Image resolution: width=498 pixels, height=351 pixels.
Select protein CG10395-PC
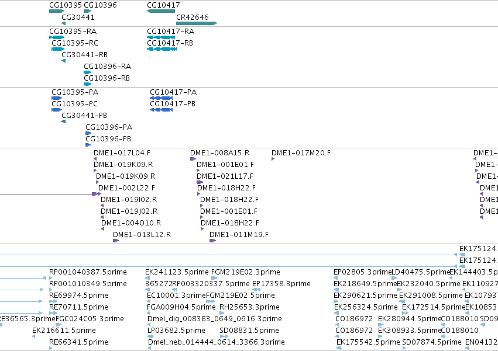coord(75,104)
